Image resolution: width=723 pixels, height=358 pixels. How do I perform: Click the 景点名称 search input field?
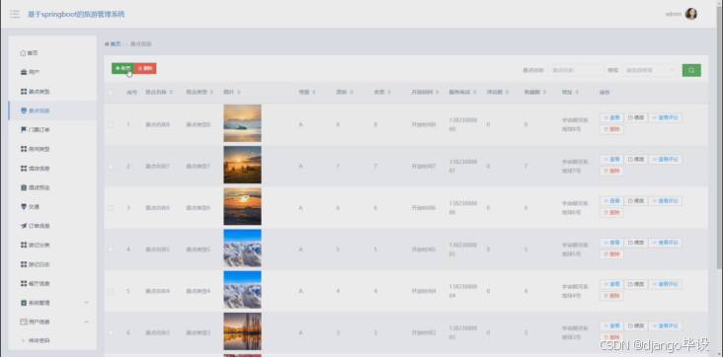[576, 70]
